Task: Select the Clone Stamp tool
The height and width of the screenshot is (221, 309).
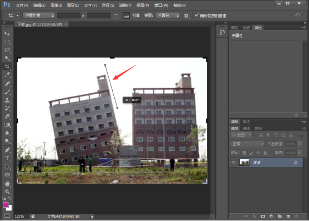Action: tap(7, 100)
